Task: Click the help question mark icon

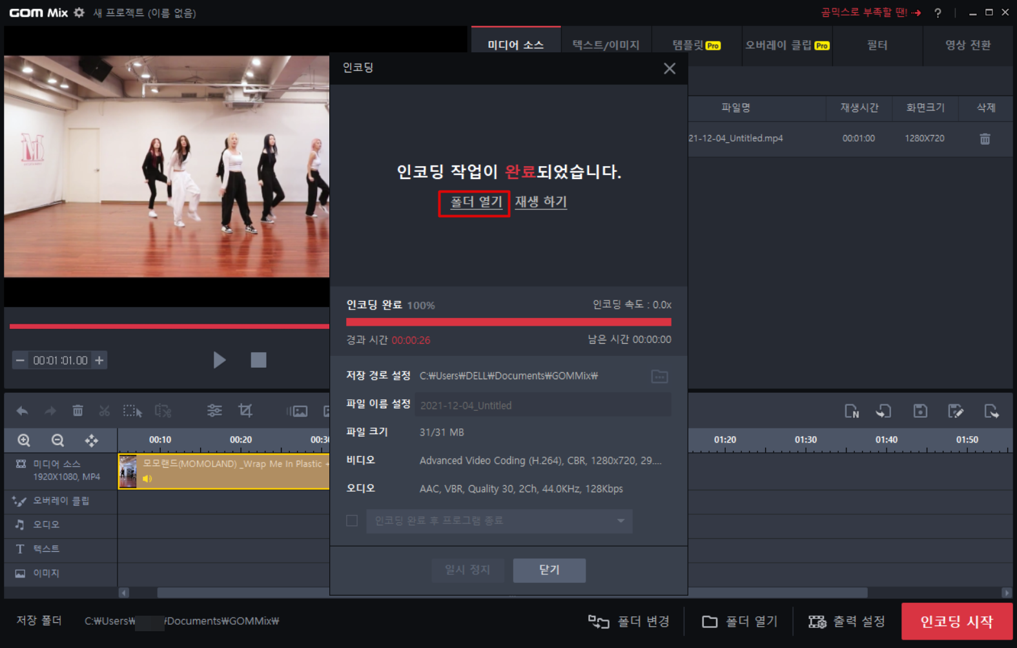Action: 938,12
